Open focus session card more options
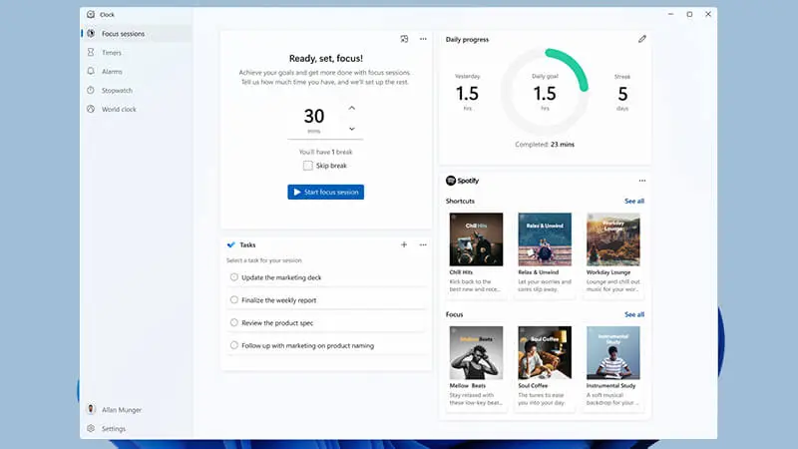 point(423,39)
